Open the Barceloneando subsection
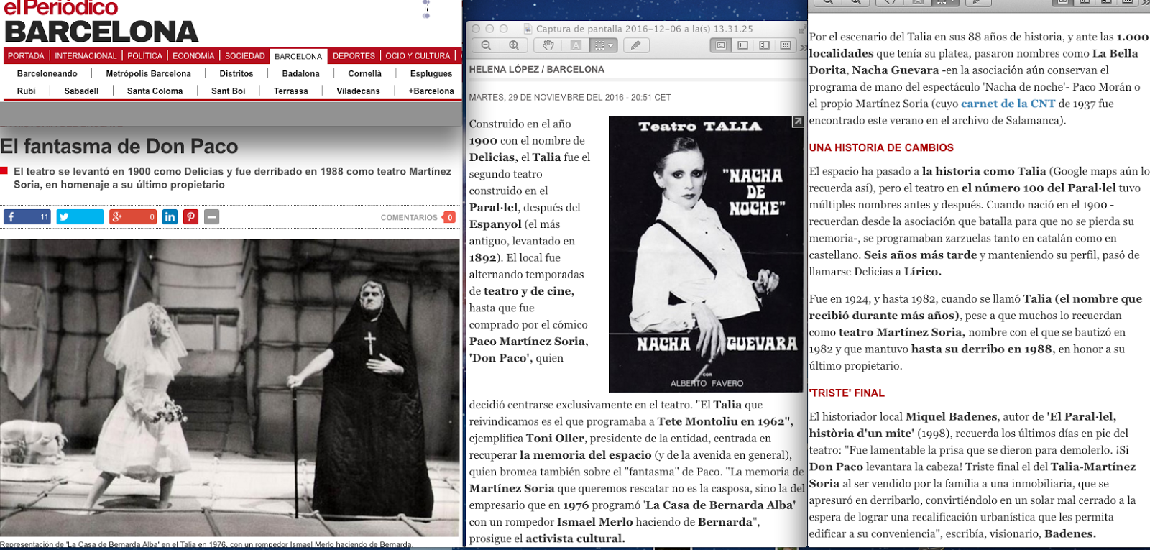Image resolution: width=1150 pixels, height=550 pixels. (x=47, y=74)
